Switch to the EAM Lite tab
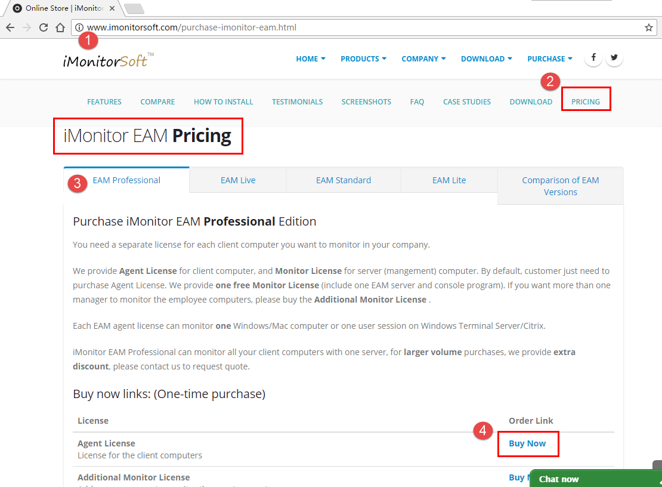This screenshot has width=662, height=487. click(x=449, y=180)
